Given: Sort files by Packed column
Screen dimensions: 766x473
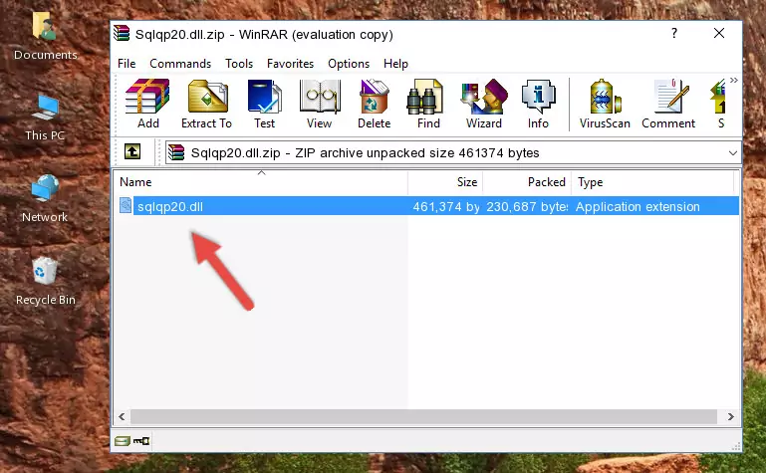Looking at the screenshot, I should click(x=527, y=182).
